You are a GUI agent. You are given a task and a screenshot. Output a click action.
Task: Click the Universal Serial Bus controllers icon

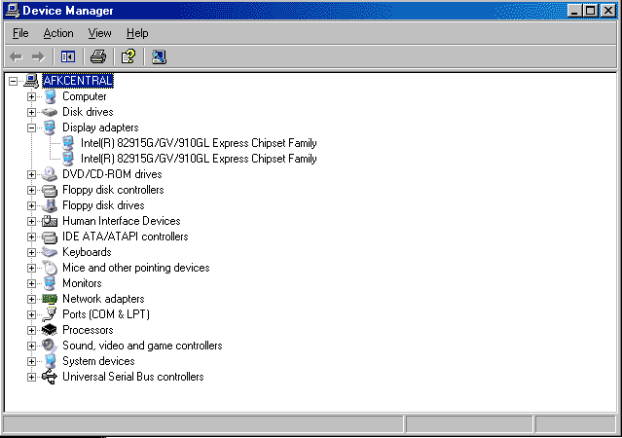pos(50,377)
